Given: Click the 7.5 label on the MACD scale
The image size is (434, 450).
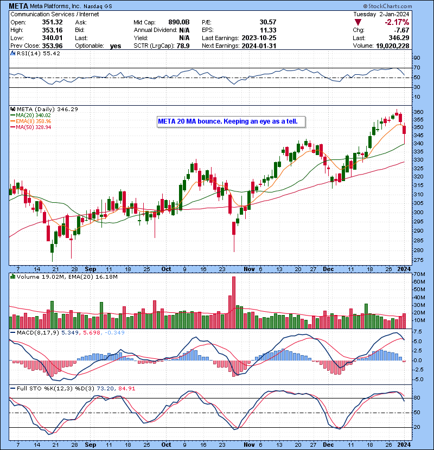Looking at the screenshot, I should [x=418, y=332].
